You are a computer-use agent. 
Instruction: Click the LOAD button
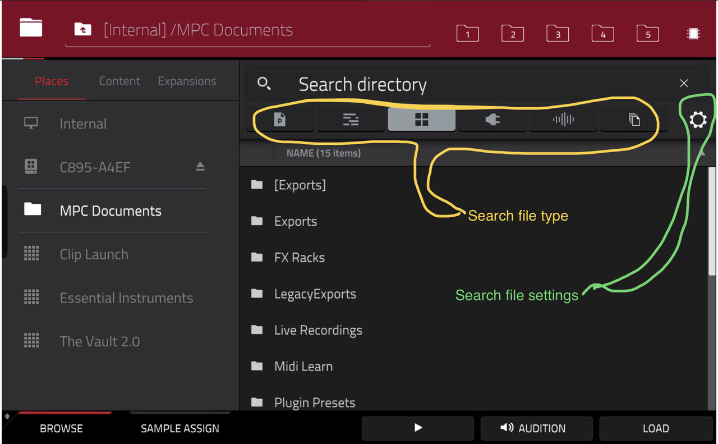656,428
